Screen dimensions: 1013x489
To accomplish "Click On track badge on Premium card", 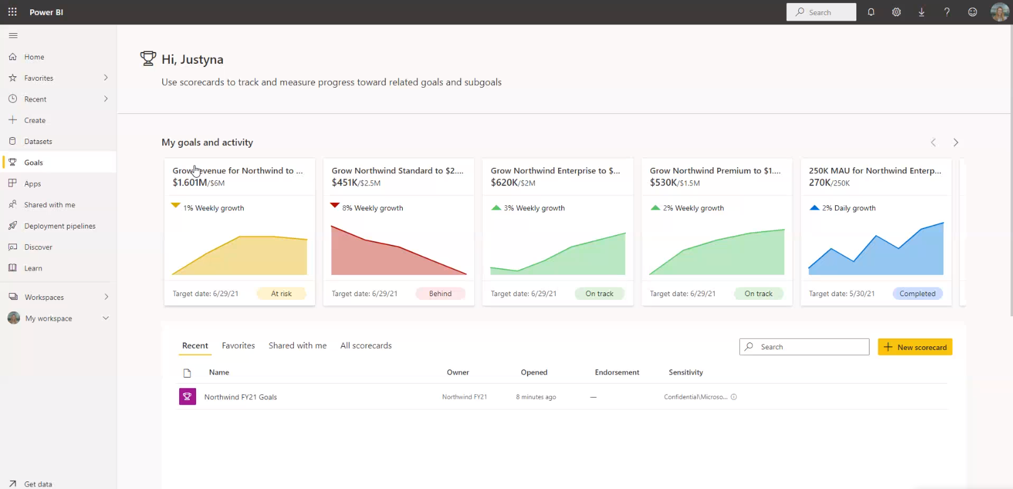I will pyautogui.click(x=759, y=294).
